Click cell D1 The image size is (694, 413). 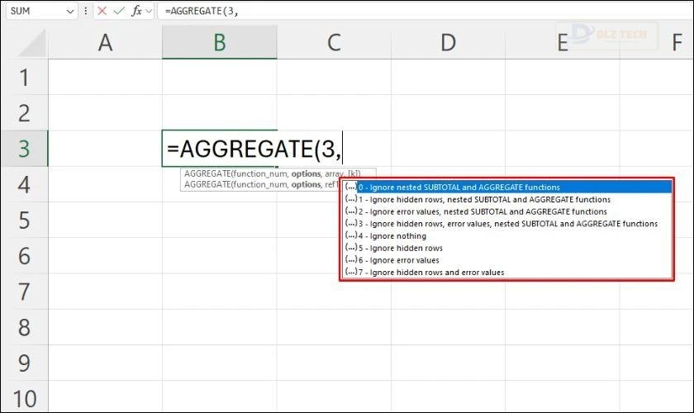[448, 77]
